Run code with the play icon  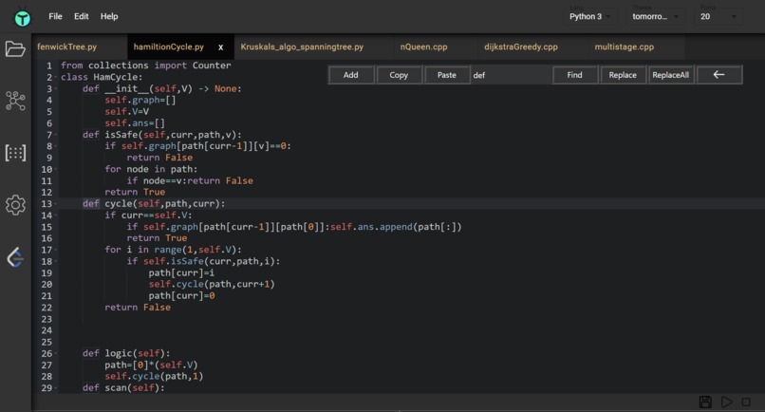726,402
